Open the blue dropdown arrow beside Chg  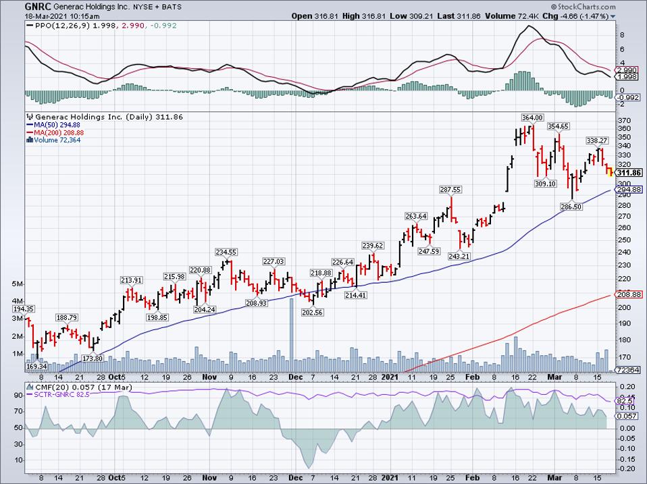coord(613,16)
